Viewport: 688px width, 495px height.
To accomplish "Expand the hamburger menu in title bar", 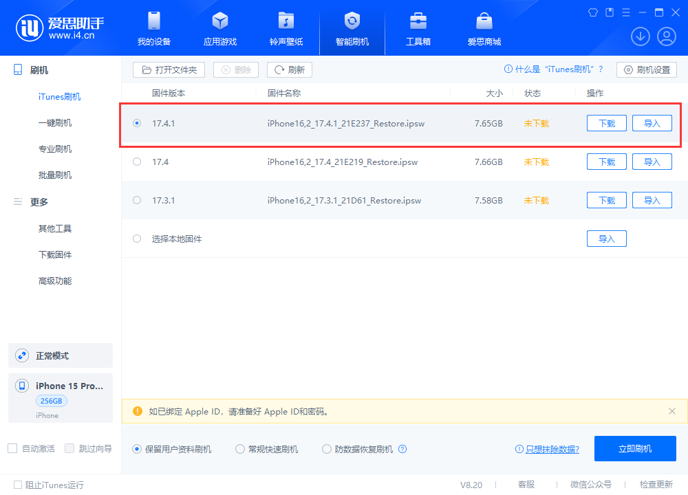I will coord(625,12).
